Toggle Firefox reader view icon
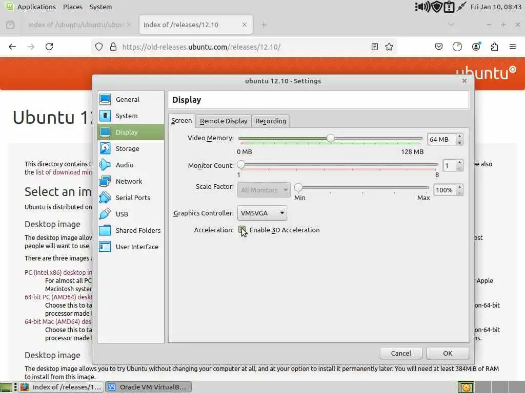 click(x=375, y=47)
